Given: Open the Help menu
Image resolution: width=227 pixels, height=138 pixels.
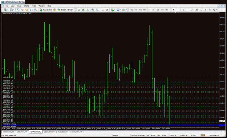Looking at the screenshot, I should click(x=49, y=6).
